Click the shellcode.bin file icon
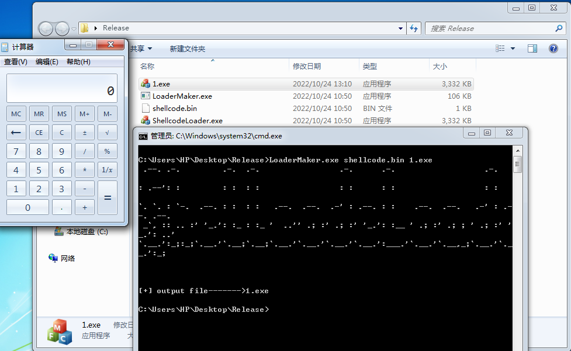 [x=146, y=108]
